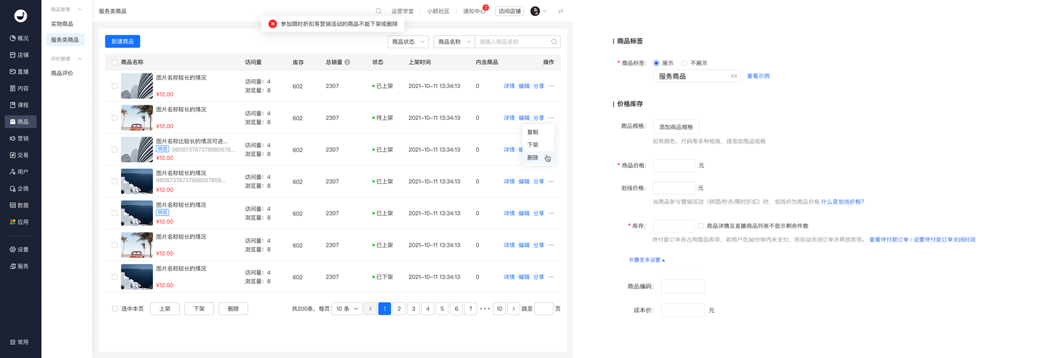The height and width of the screenshot is (358, 1064).
Task: Open the 企微 sidebar item
Action: [20, 189]
